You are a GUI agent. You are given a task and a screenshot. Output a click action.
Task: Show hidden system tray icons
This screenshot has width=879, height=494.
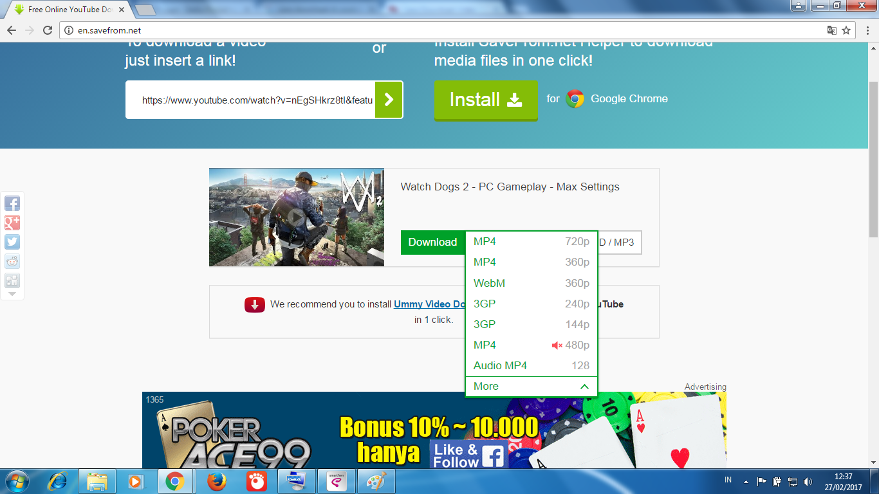click(746, 481)
